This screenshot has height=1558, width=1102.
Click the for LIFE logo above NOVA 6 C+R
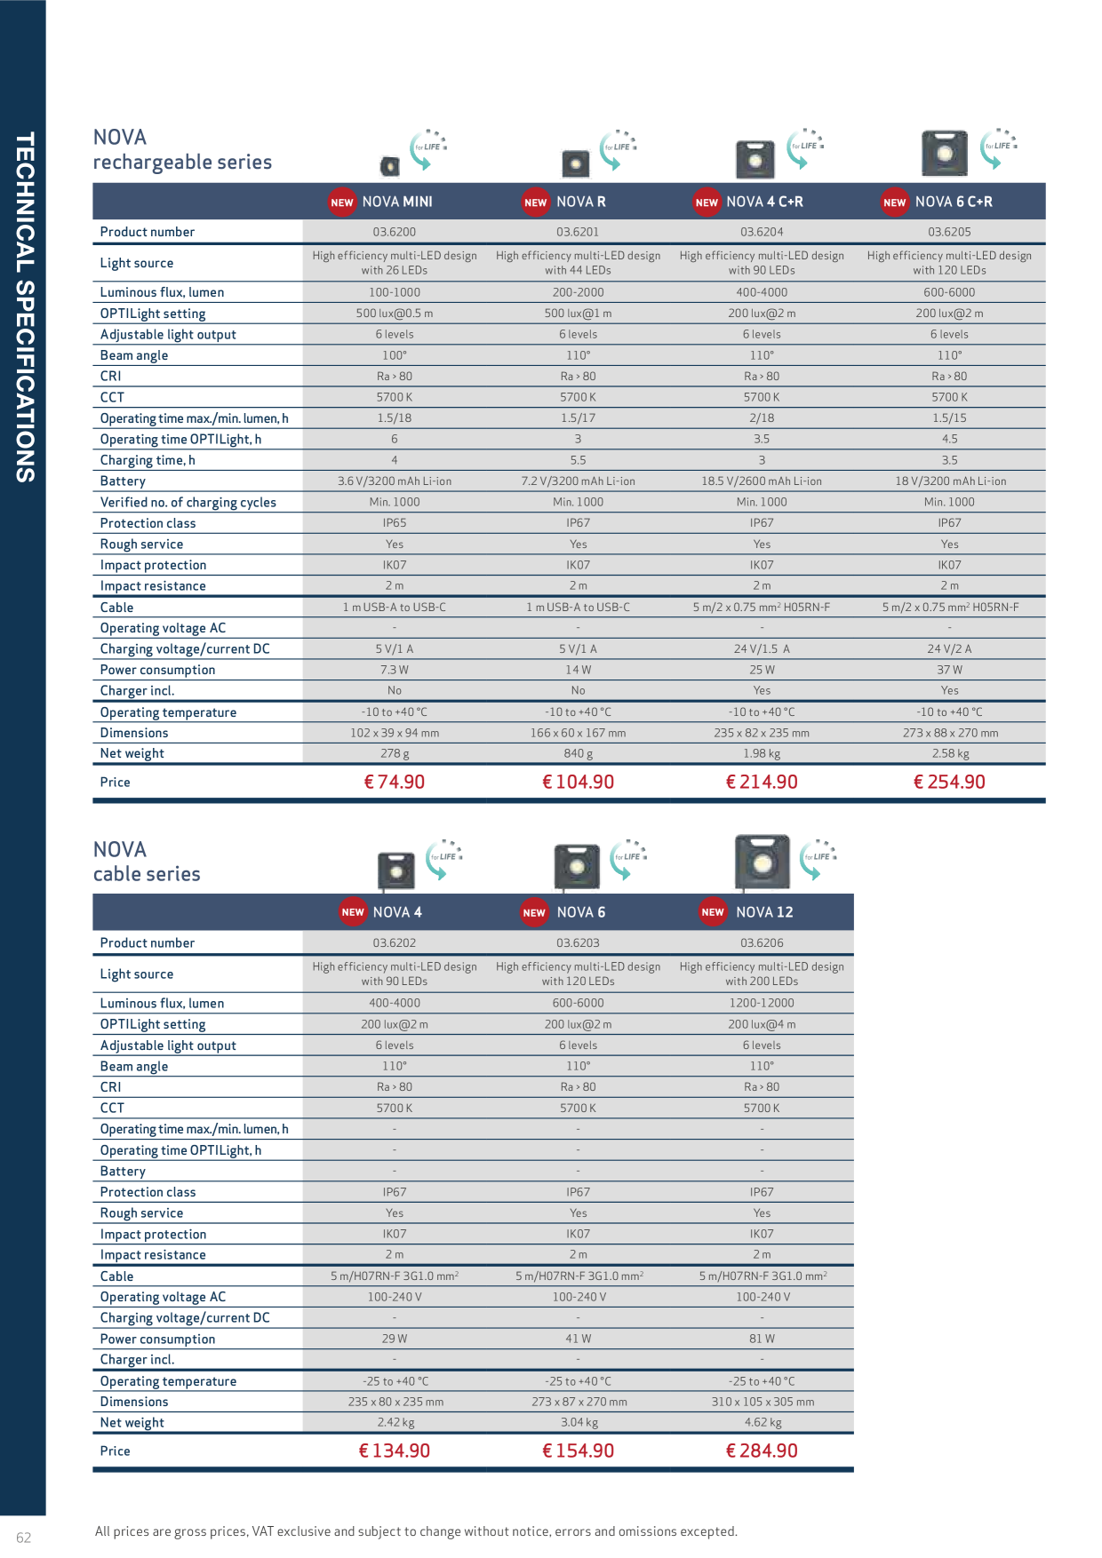(x=999, y=148)
